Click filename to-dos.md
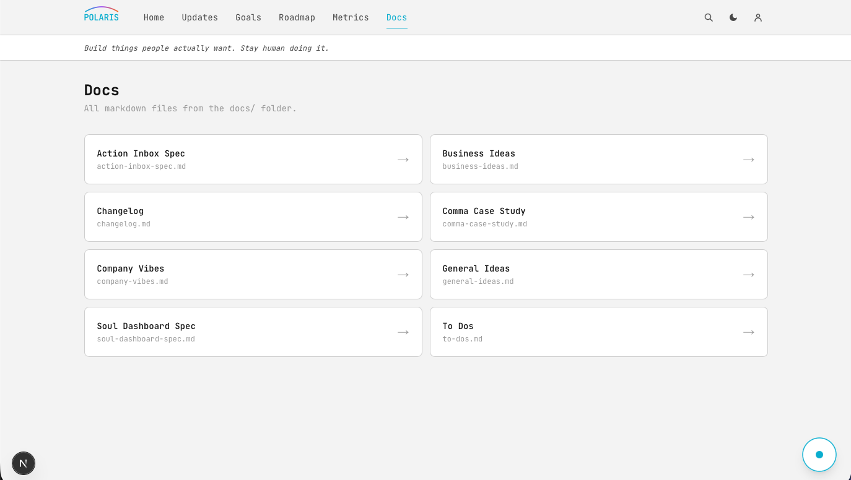 [x=462, y=339]
